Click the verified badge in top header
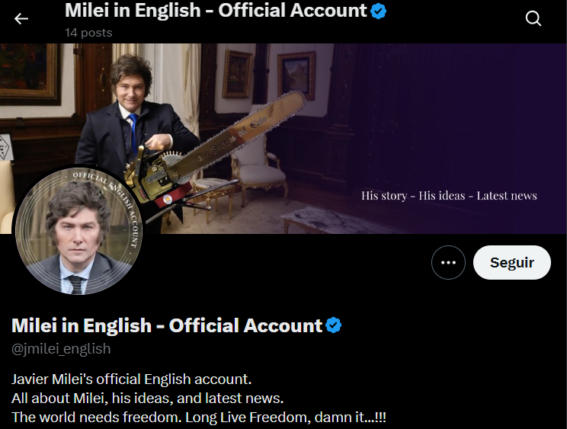This screenshot has width=567, height=429. tap(379, 11)
